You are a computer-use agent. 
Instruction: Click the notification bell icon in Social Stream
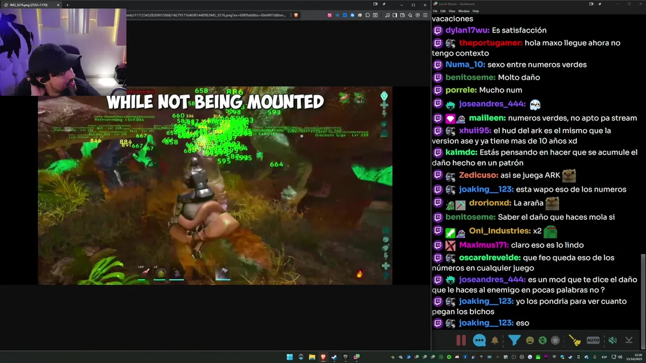tap(495, 340)
